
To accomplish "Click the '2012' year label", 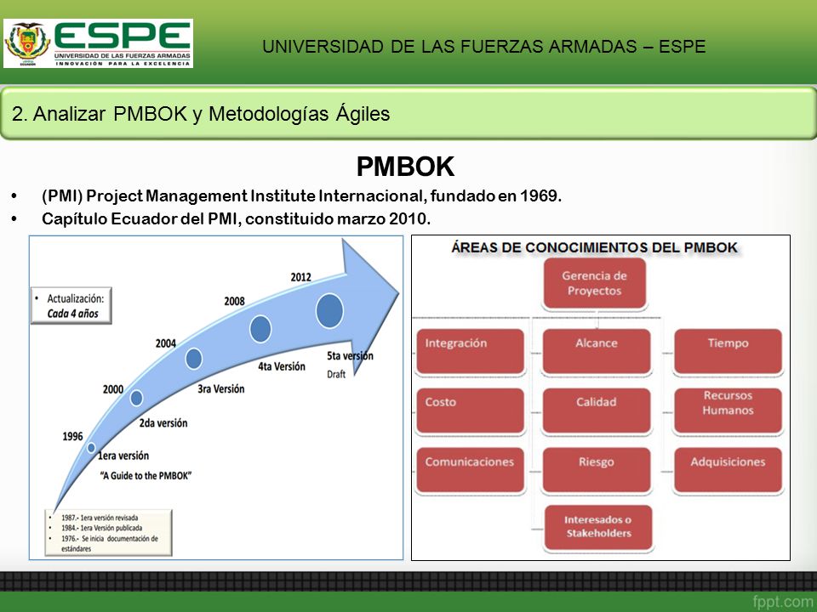I will (x=300, y=277).
